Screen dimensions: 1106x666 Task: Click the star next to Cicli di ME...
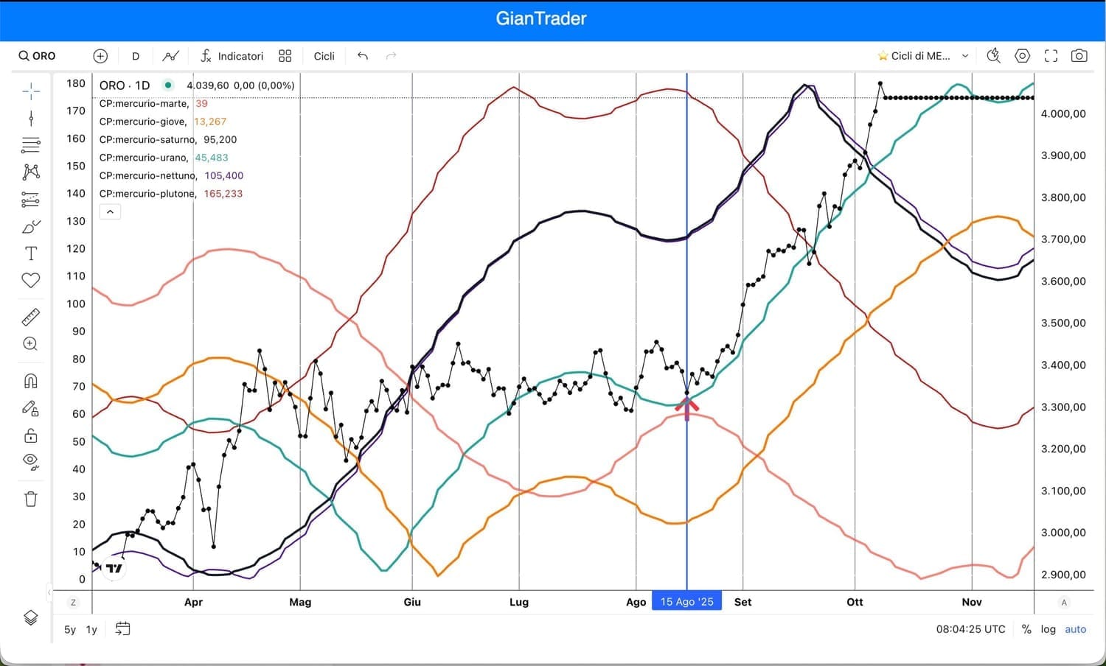coord(883,56)
